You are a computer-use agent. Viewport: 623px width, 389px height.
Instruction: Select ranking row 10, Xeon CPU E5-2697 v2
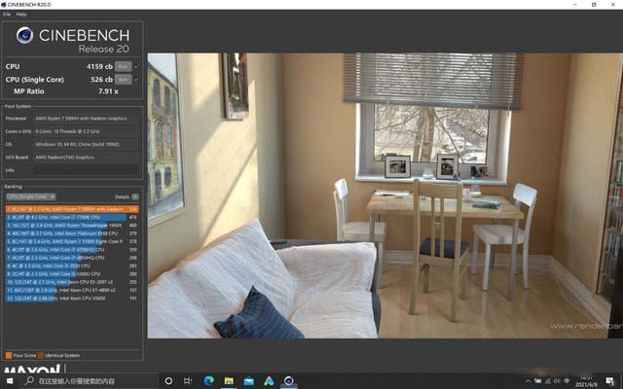pos(72,282)
